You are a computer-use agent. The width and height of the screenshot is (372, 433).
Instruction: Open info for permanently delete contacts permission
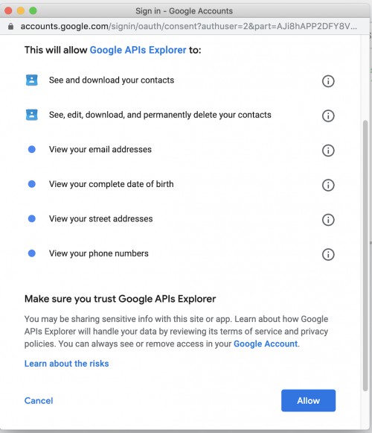click(328, 116)
